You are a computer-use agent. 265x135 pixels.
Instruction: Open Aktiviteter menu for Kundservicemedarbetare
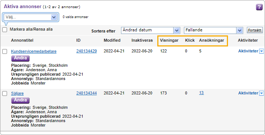pos(248,51)
